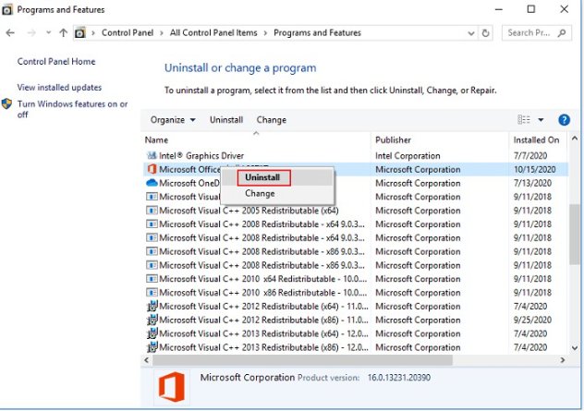The height and width of the screenshot is (411, 584).
Task: Click icon of Visual C++ 2012 Redistributable (x86)
Action: [x=152, y=320]
